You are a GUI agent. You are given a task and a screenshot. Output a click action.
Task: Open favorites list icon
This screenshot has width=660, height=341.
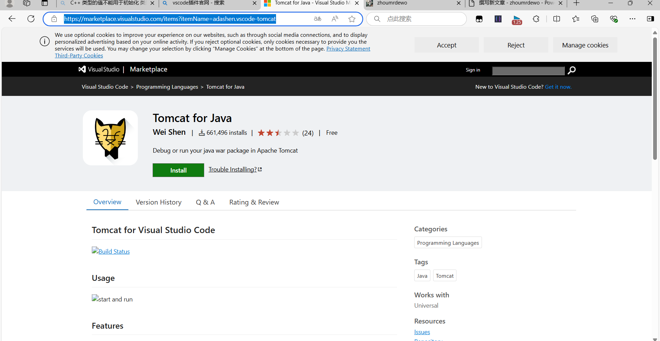[576, 19]
